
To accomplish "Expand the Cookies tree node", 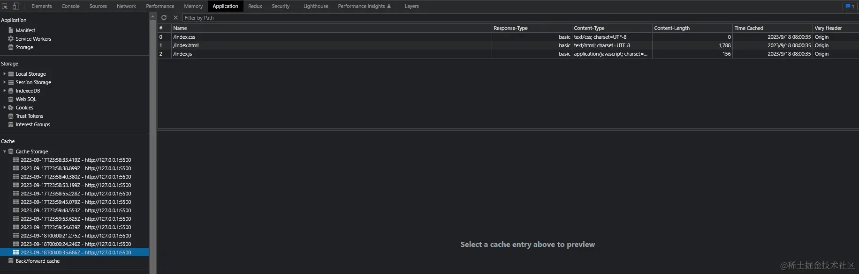I will pos(4,108).
